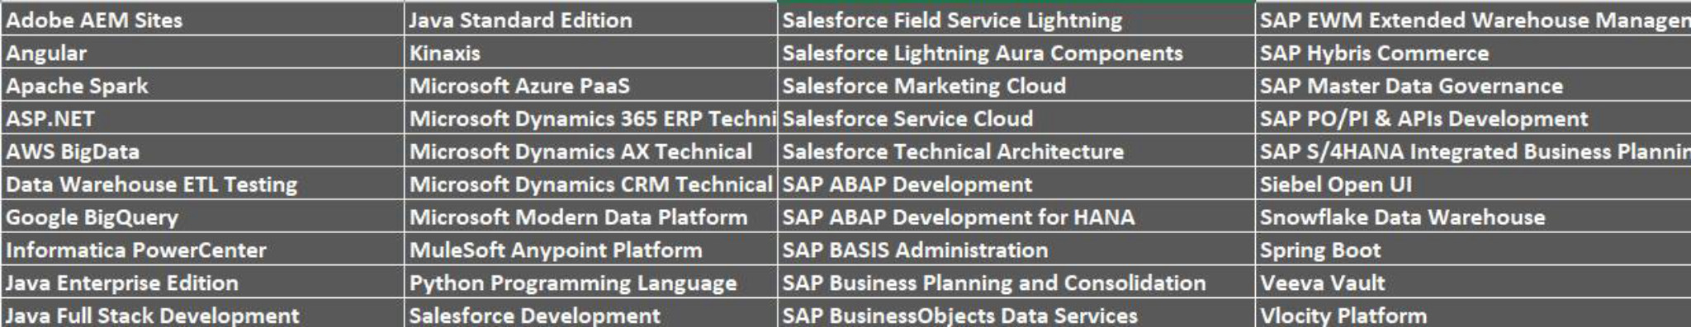Select the SAP Hybris Commerce cell

[x=1473, y=53]
